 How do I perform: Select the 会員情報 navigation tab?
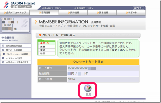click(x=45, y=12)
